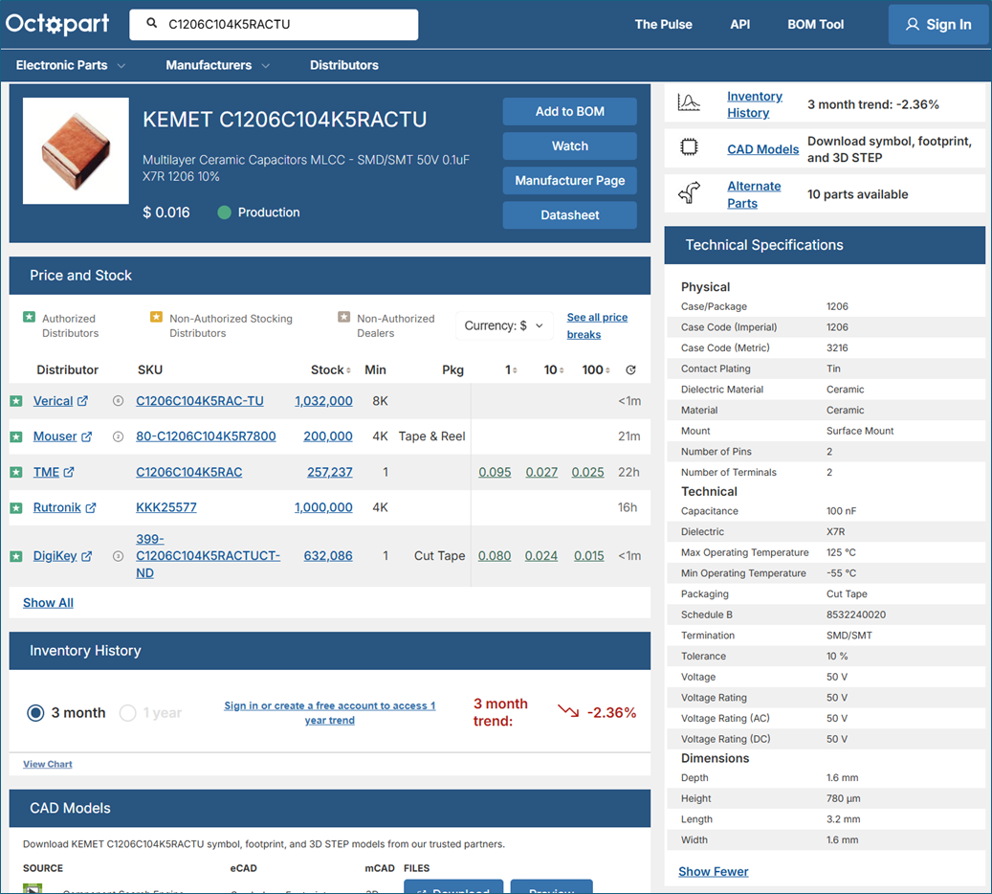Screen dimensions: 992x894
Task: Open the Alternate Parts sidebar link
Action: 754,194
